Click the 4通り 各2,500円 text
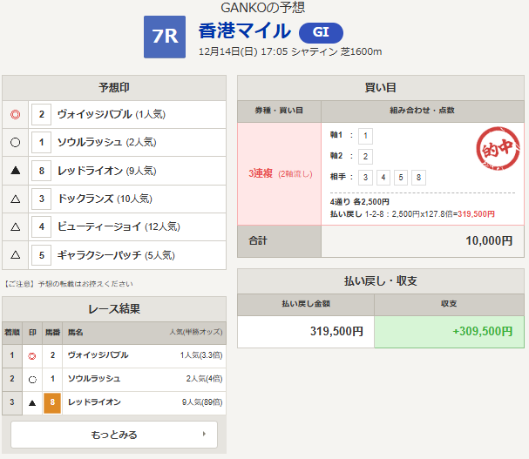This screenshot has width=529, height=459. tap(360, 202)
